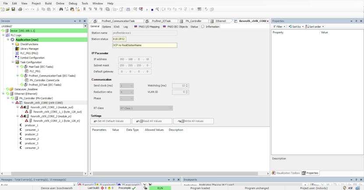Expand the CheckFunctions folder node
The image size is (364, 190).
coord(13,44)
